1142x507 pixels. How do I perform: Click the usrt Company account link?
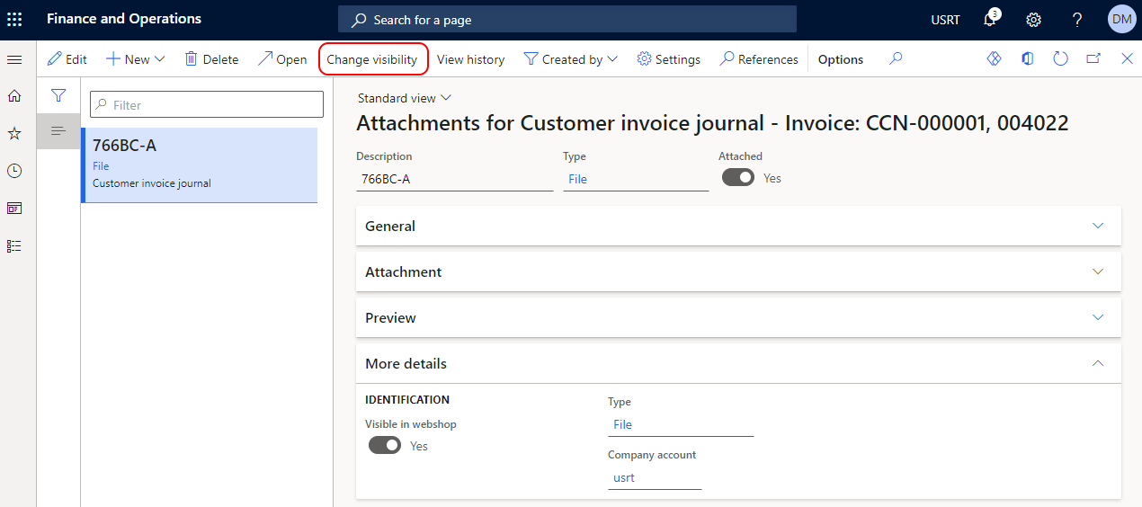pyautogui.click(x=624, y=477)
